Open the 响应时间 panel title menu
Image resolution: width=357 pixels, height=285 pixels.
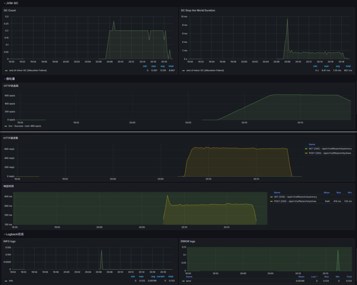tap(8, 186)
